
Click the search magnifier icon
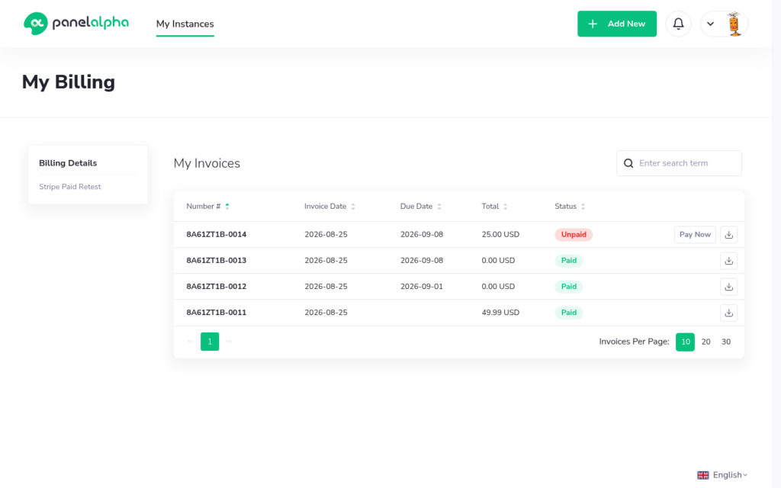[x=628, y=163]
